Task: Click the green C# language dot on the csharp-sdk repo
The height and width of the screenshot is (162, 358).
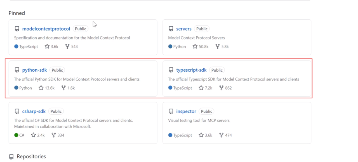Action: pos(16,135)
